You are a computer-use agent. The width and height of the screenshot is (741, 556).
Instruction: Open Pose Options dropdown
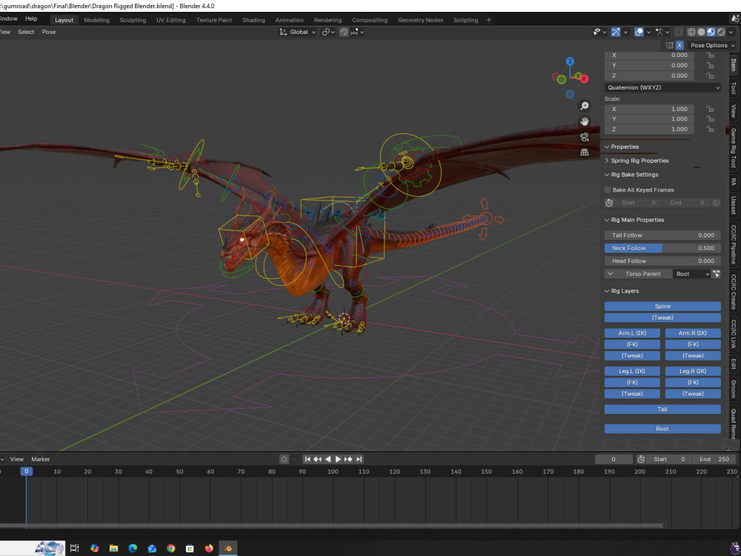tap(712, 45)
